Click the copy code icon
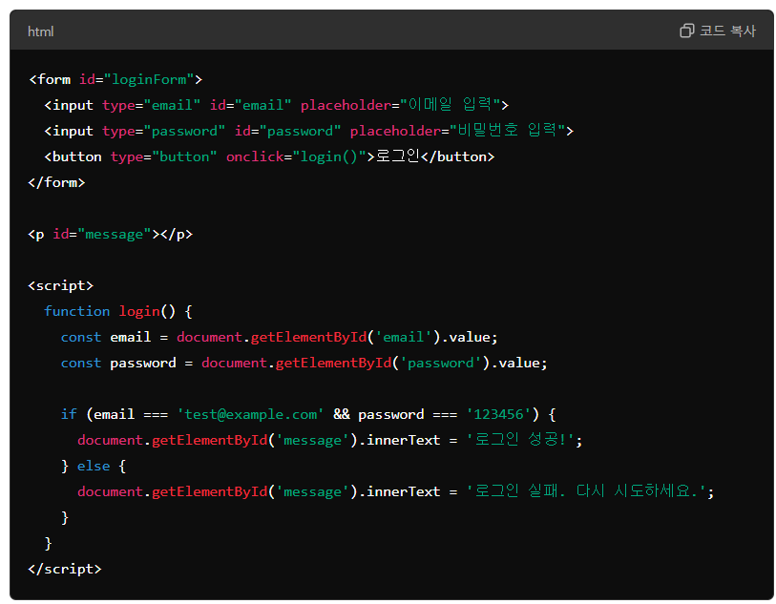This screenshot has width=776, height=604. pos(686,31)
